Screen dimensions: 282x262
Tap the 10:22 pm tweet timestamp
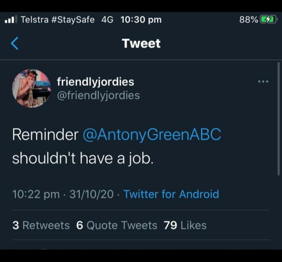(36, 194)
